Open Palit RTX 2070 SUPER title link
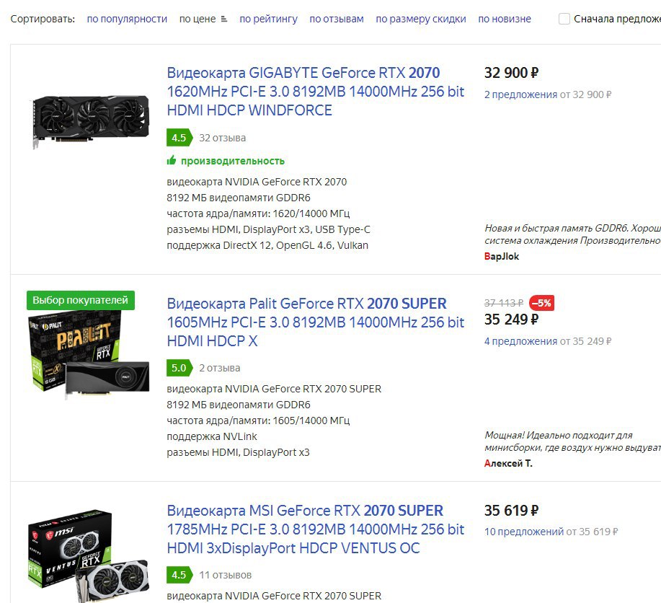This screenshot has height=603, width=661. 315,322
